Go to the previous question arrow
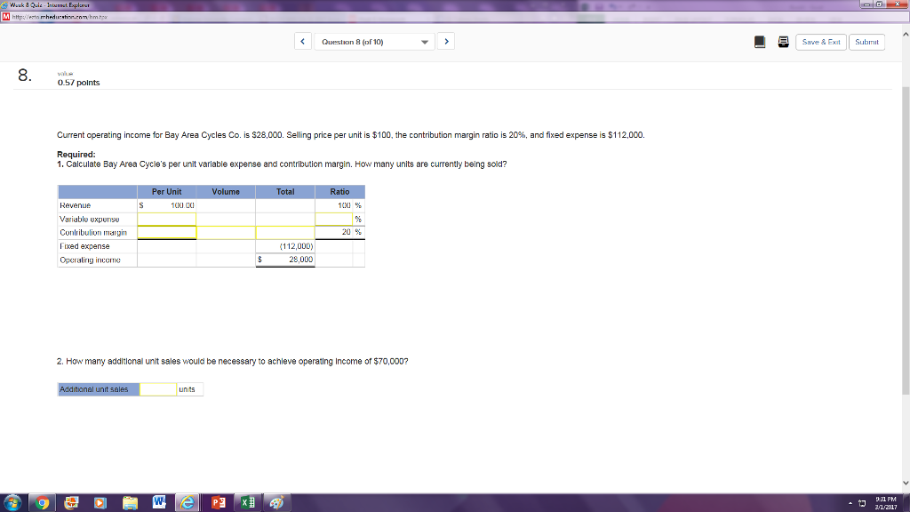 click(x=302, y=42)
